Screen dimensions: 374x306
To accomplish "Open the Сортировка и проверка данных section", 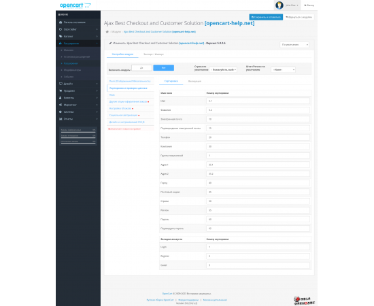I will point(131,88).
